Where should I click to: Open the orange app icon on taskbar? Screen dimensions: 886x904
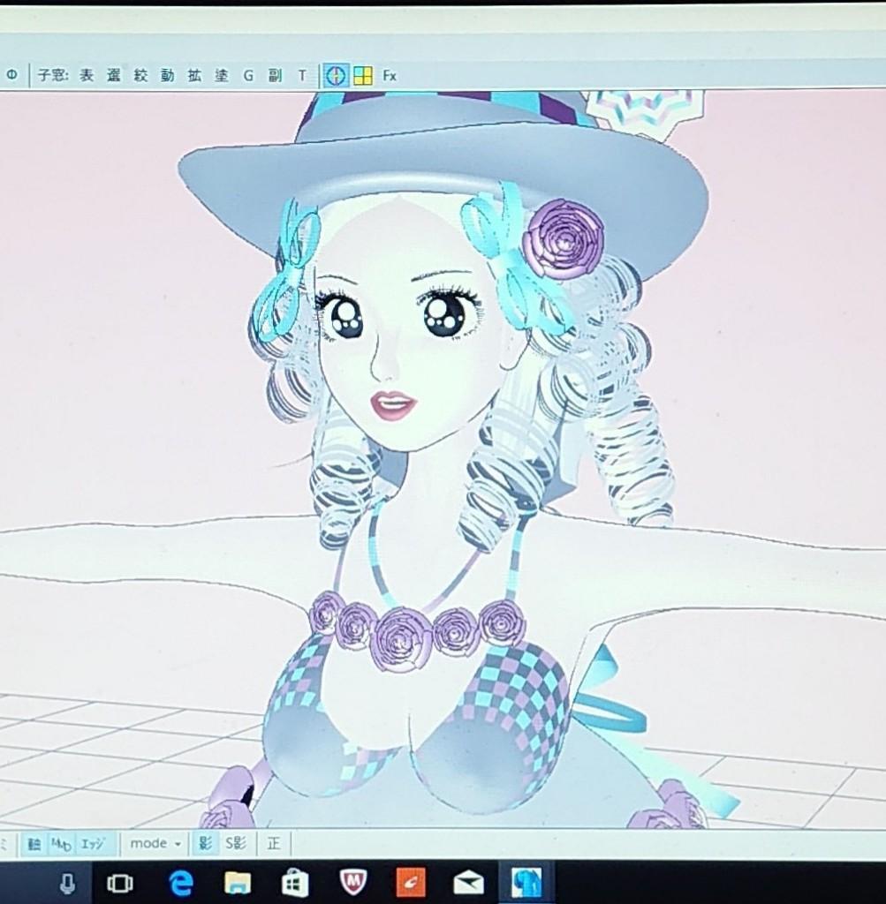point(411,883)
